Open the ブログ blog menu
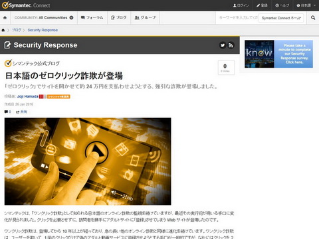The image size is (319, 239). coord(119,18)
